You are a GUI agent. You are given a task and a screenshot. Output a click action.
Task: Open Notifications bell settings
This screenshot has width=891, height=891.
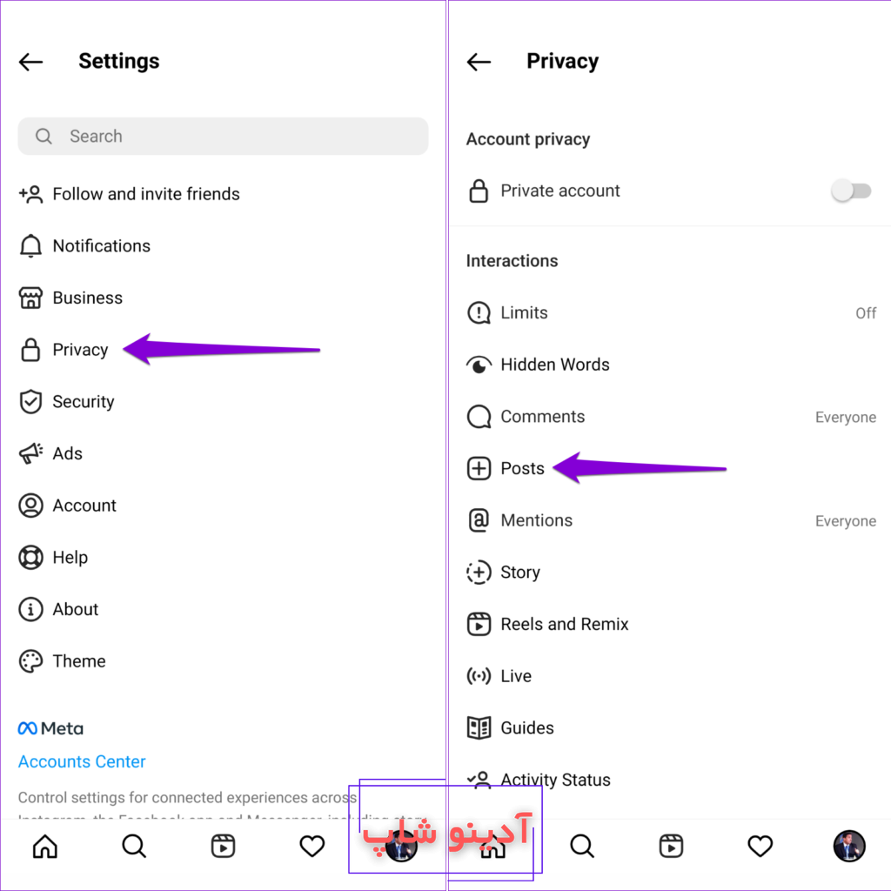223,246
